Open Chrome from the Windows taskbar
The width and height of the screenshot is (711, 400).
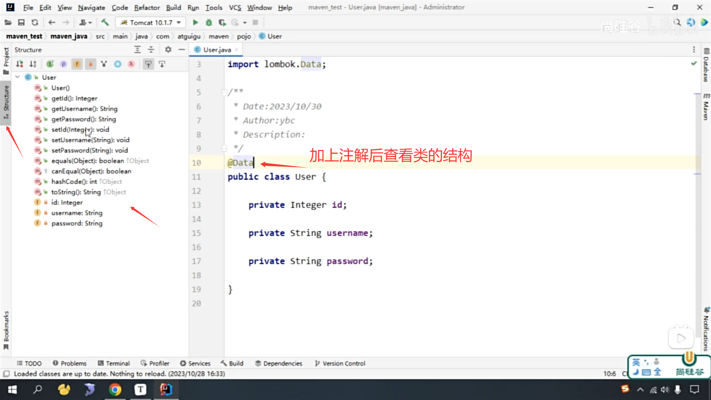point(115,390)
